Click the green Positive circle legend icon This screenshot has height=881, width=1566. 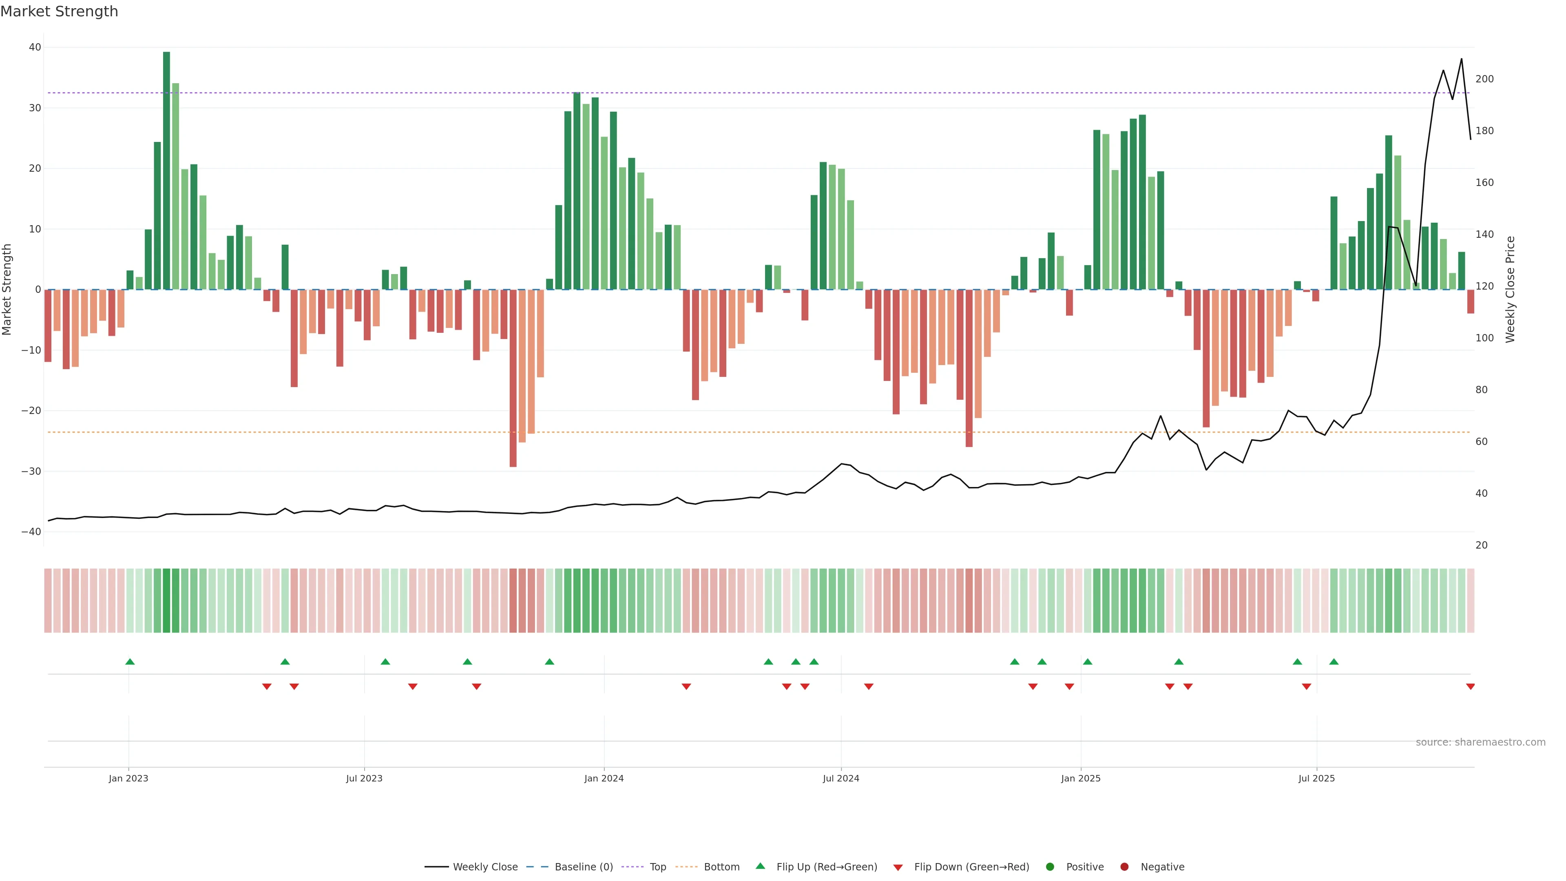click(x=1050, y=867)
